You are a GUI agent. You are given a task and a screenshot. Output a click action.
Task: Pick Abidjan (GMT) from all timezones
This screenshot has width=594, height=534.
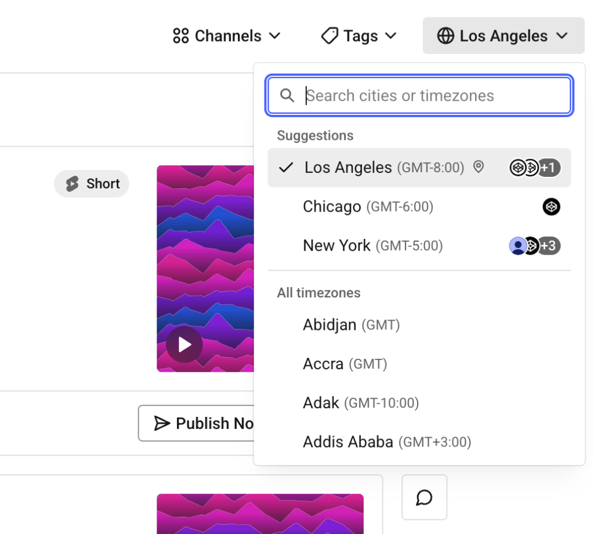pyautogui.click(x=351, y=325)
